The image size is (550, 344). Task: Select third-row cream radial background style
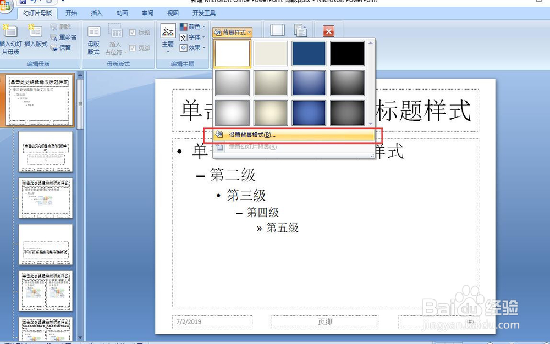pos(271,113)
